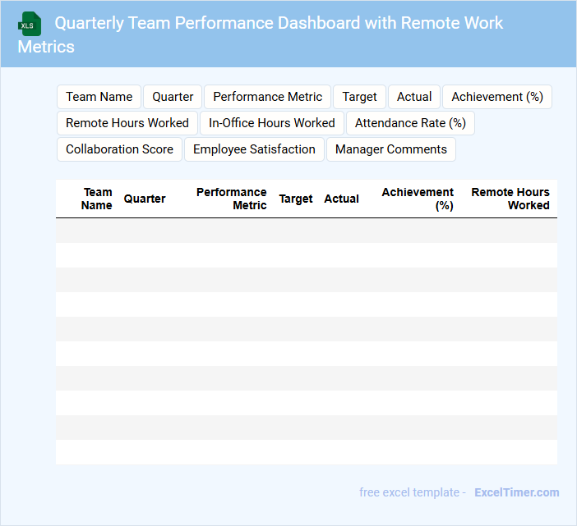577x526 pixels.
Task: Select the Manager Comments tag
Action: [x=390, y=149]
